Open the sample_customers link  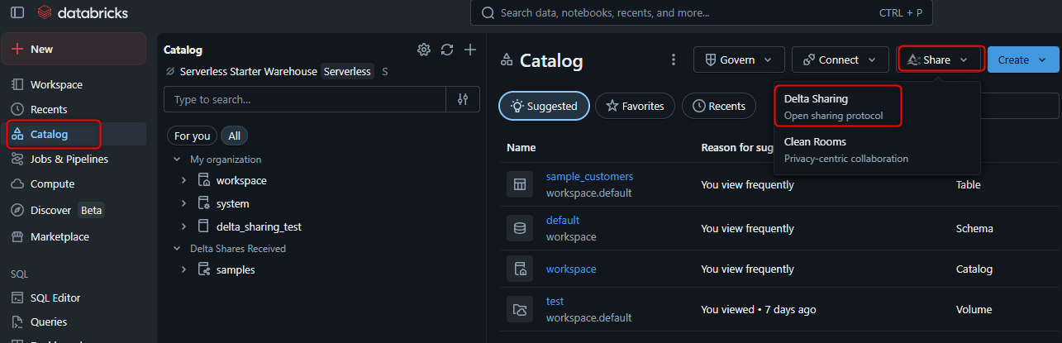(x=589, y=176)
